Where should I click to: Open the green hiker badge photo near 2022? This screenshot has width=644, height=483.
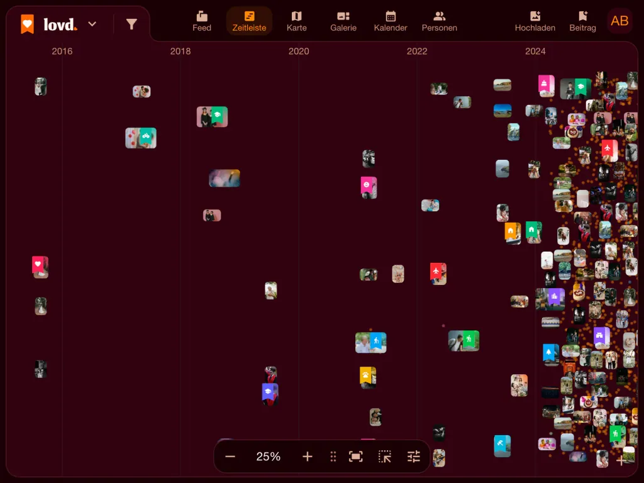coord(464,340)
